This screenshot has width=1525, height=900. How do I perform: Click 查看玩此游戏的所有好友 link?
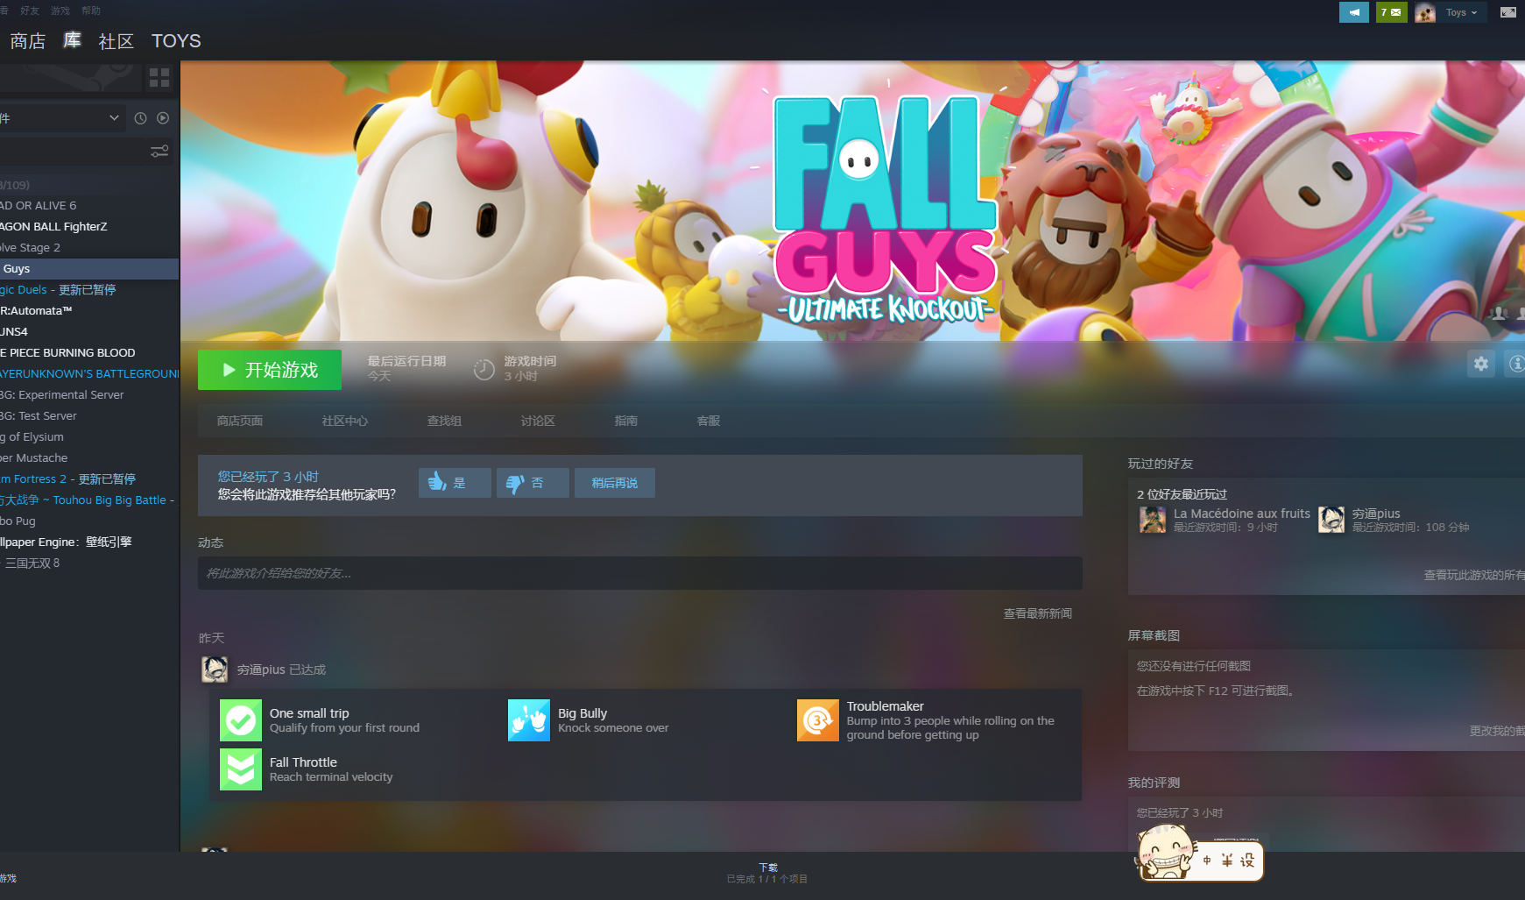click(x=1474, y=575)
